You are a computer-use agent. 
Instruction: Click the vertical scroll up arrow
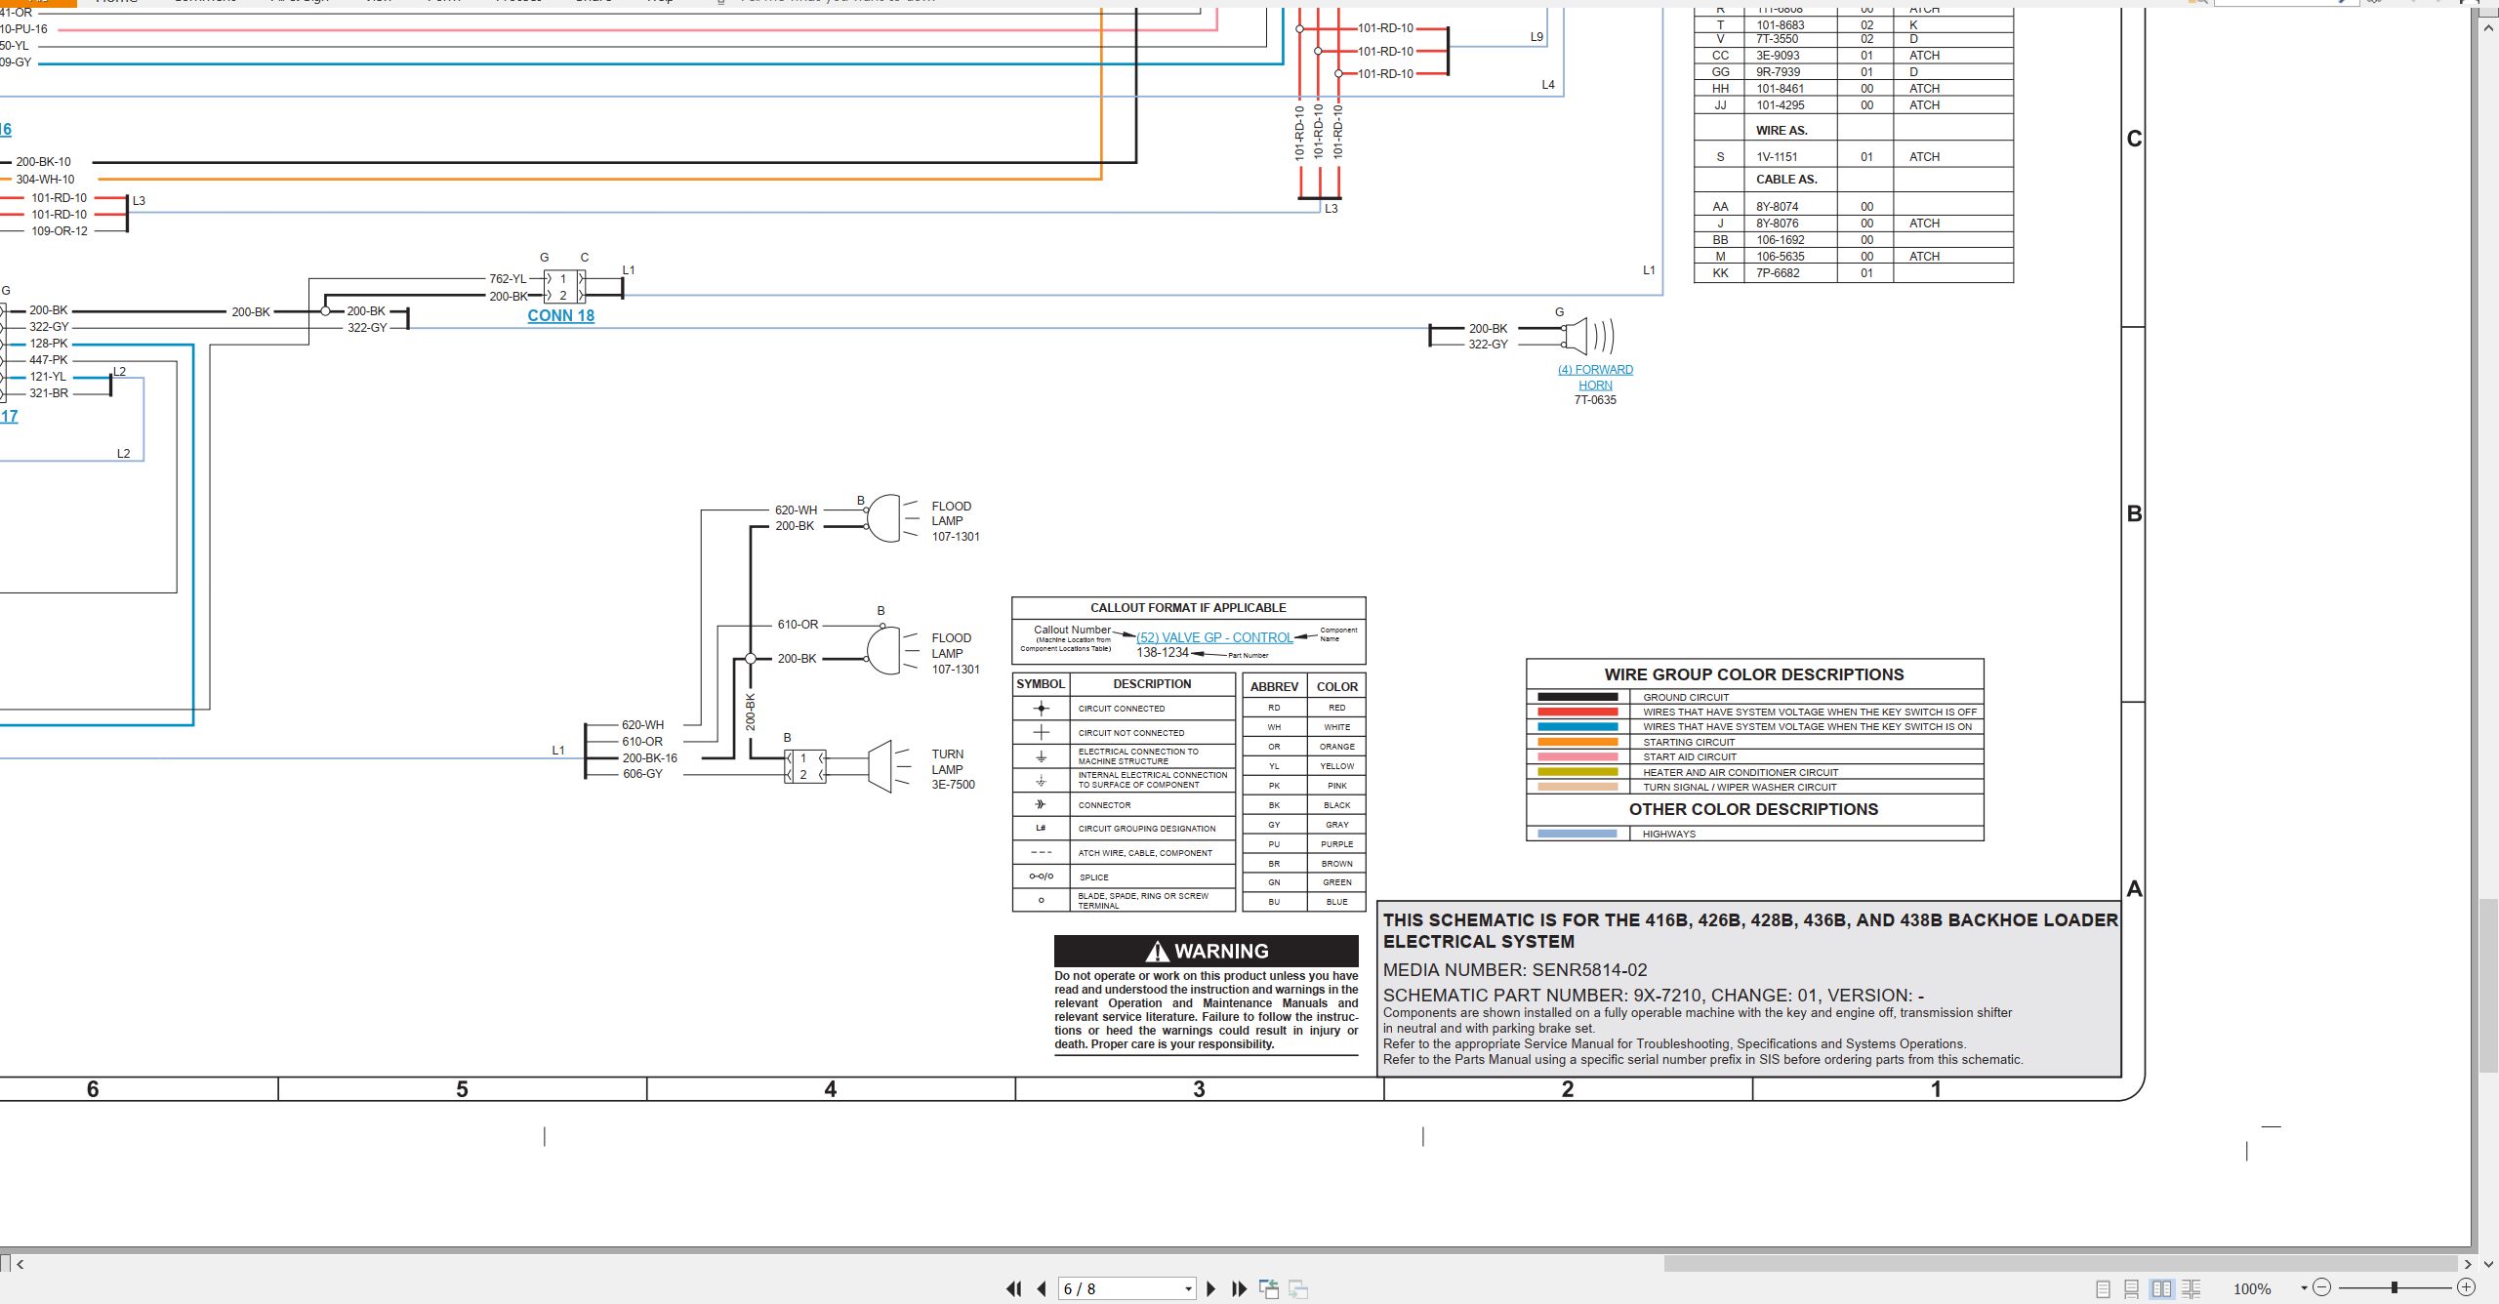click(x=2488, y=28)
